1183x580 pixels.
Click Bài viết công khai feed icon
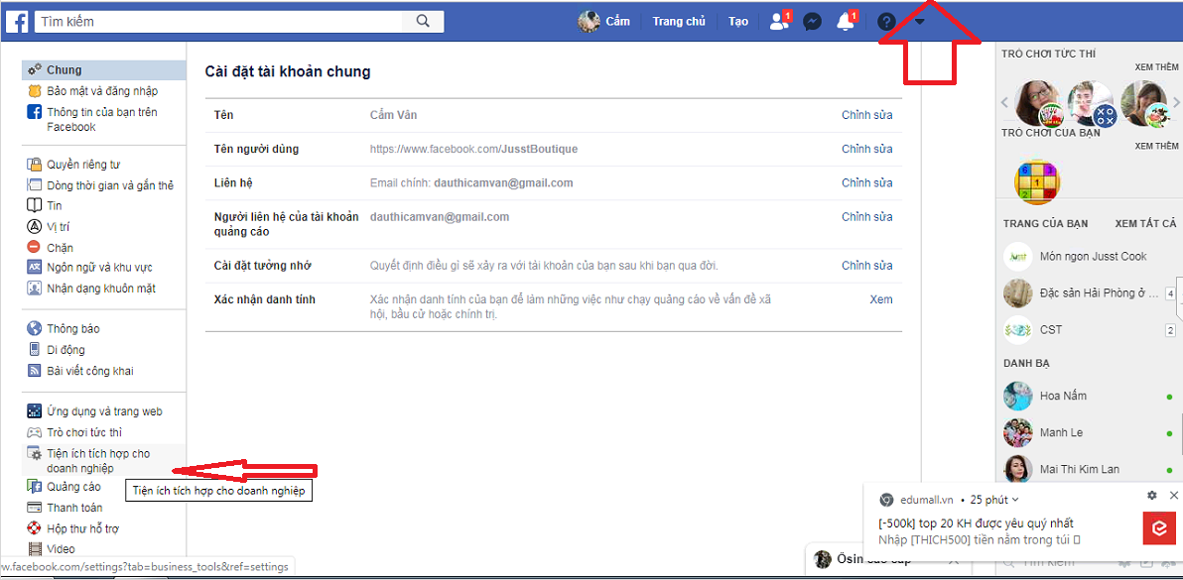33,371
